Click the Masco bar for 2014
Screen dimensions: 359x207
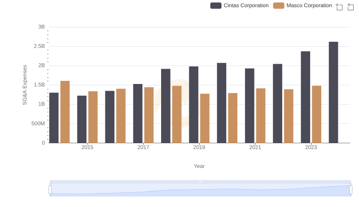click(65, 112)
